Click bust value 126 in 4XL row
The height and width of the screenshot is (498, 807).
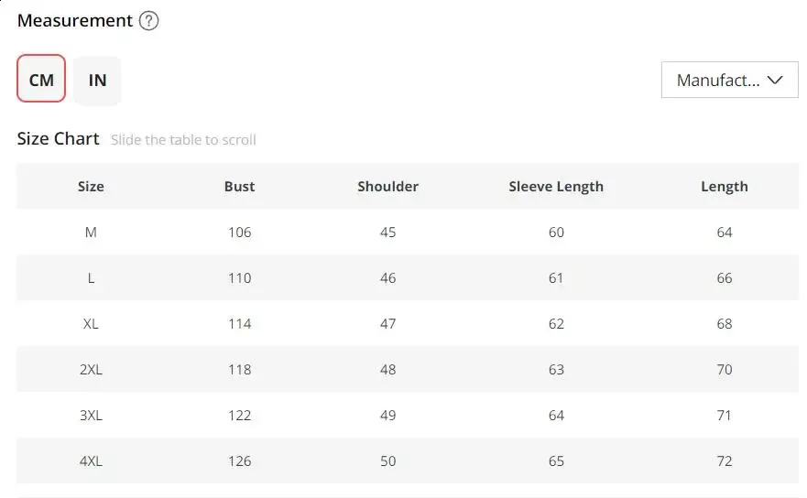click(239, 461)
